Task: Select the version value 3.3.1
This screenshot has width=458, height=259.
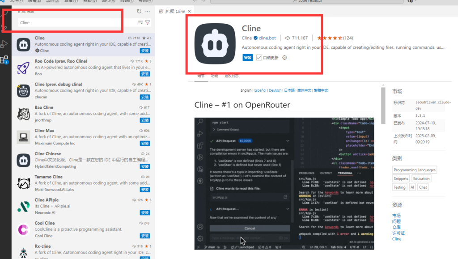Action: pos(420,115)
